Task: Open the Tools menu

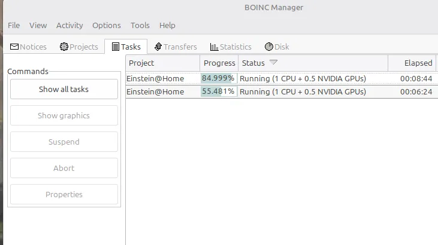Action: [140, 25]
